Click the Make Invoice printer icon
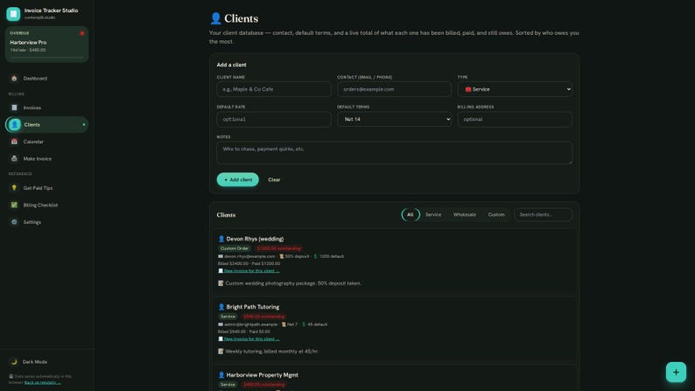695x391 pixels. pos(14,158)
